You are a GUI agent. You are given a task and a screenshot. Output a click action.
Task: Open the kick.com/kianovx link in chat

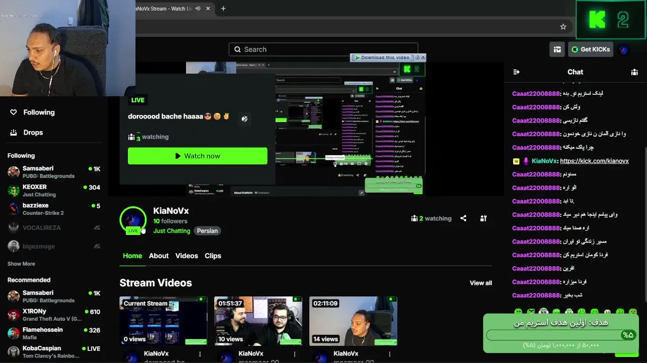(x=594, y=161)
